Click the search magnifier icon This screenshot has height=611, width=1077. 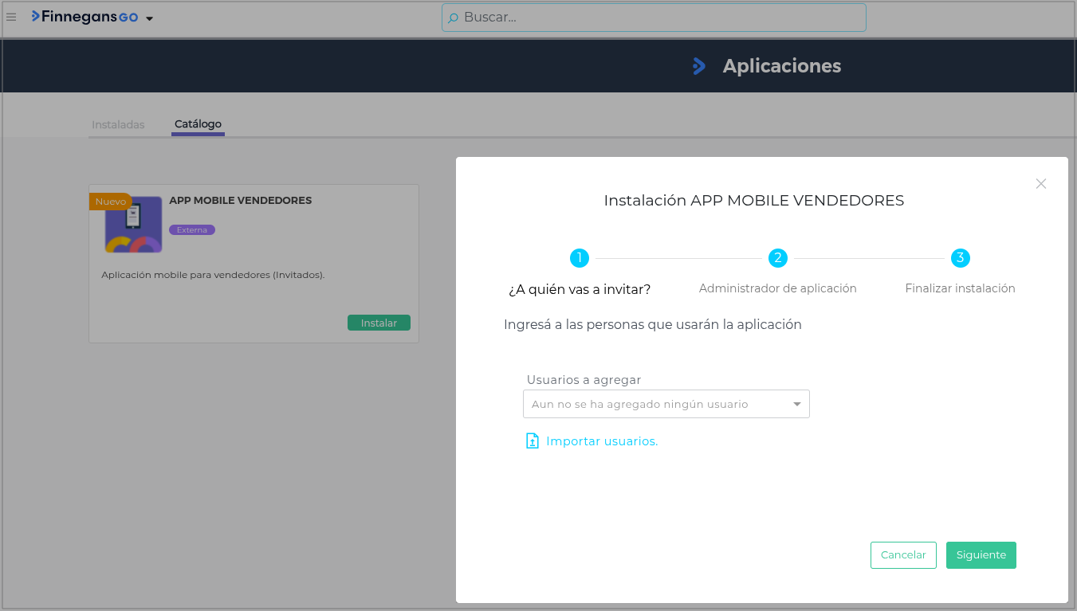pos(453,18)
